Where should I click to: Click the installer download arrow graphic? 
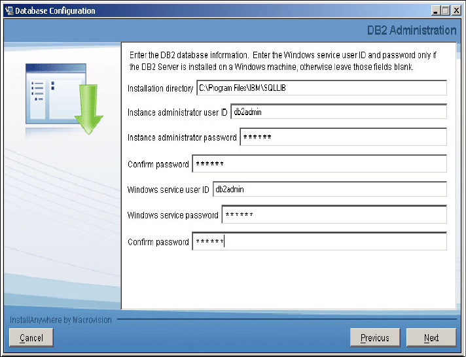click(x=88, y=109)
